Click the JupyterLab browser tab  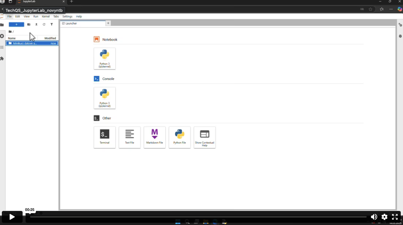(x=41, y=2)
